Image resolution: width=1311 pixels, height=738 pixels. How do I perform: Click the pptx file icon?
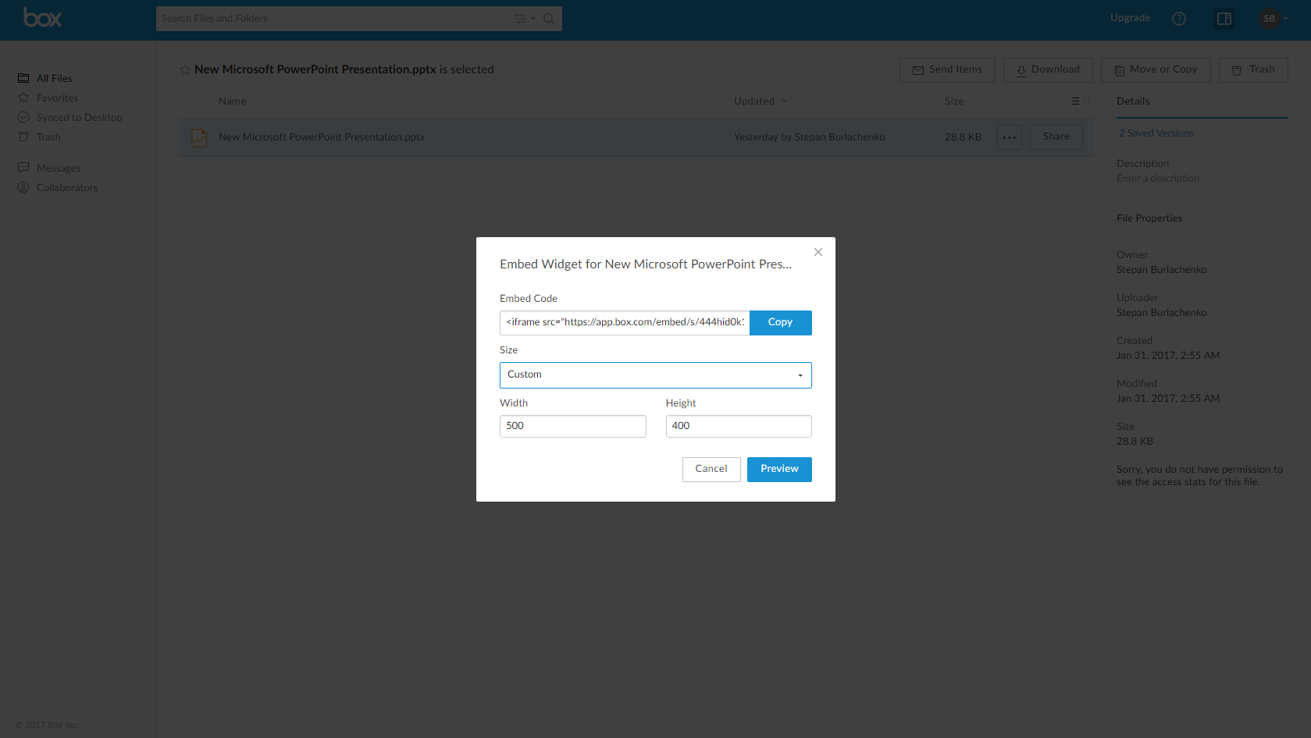(x=199, y=137)
